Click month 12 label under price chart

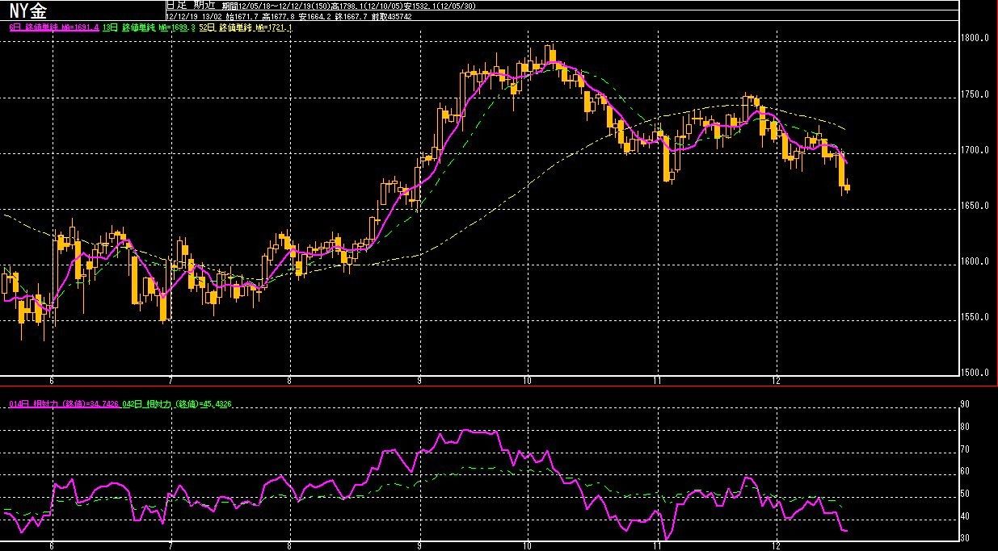(x=777, y=380)
